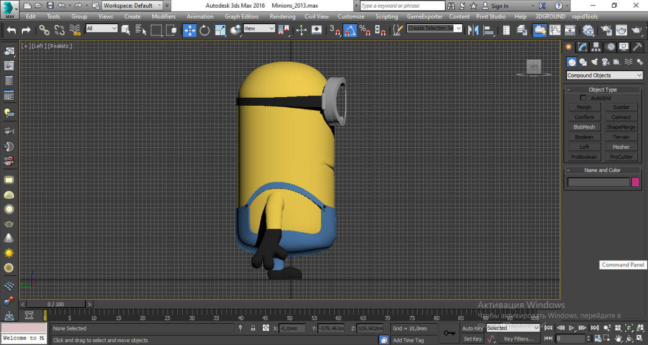The image size is (648, 345).
Task: Switch to the Hierarchy panel tab
Action: (596, 47)
